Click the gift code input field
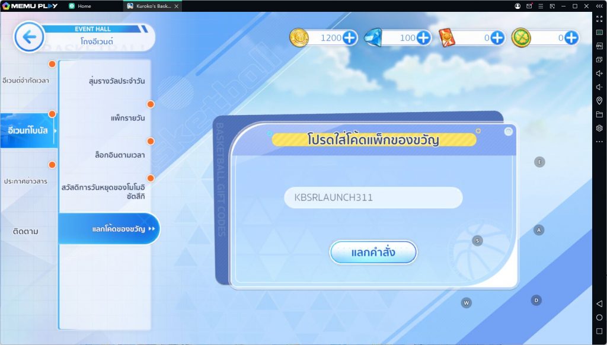Viewport: 607px width, 345px height. click(x=373, y=198)
